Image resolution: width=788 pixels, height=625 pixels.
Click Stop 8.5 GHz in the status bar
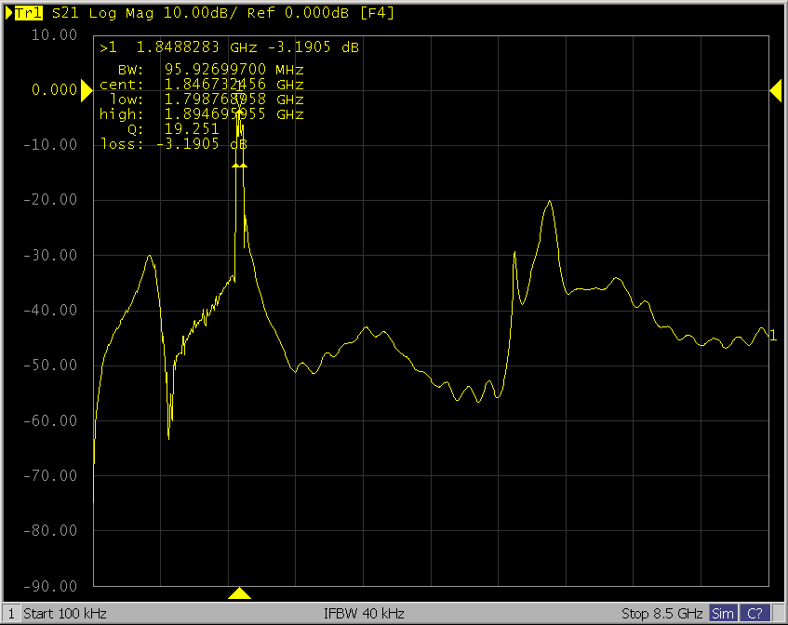(661, 614)
